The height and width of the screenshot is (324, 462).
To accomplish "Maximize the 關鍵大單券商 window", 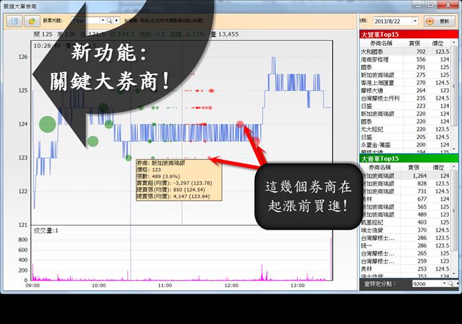I will tap(430, 5).
